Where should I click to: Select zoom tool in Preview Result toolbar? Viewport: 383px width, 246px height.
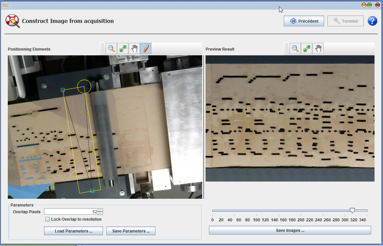pyautogui.click(x=295, y=49)
